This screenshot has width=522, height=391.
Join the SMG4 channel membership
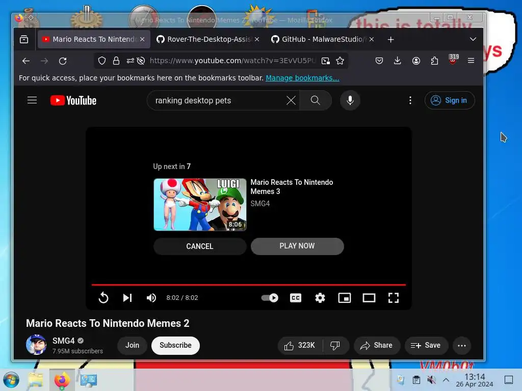click(132, 346)
